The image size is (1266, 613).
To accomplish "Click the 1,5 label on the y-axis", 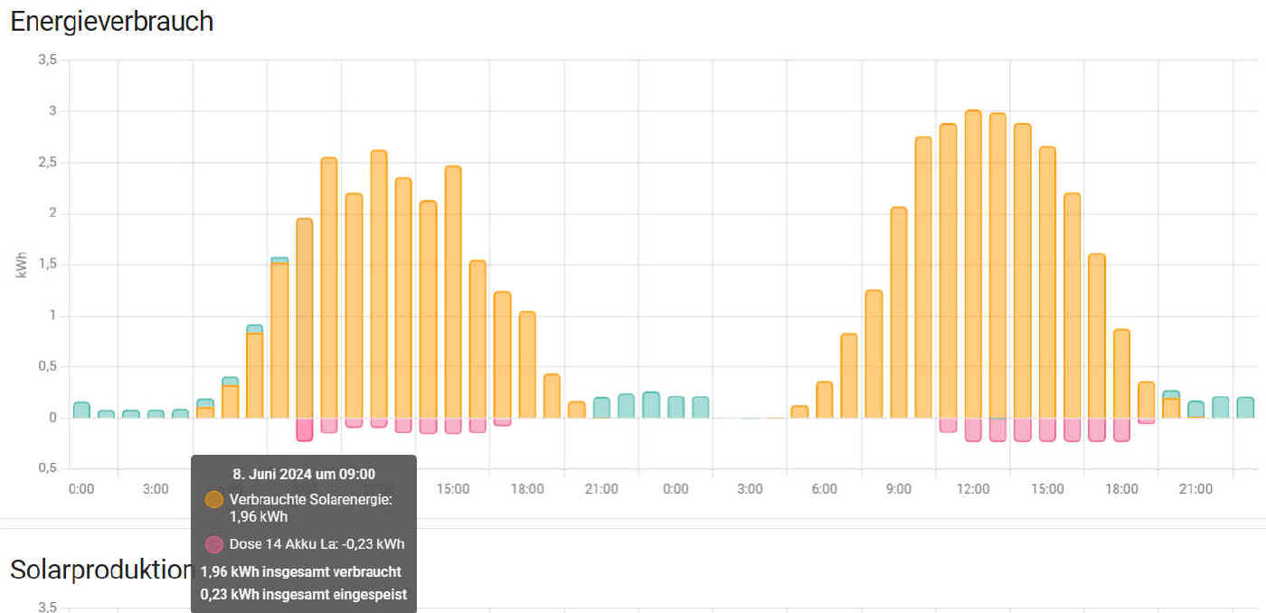I will click(48, 264).
